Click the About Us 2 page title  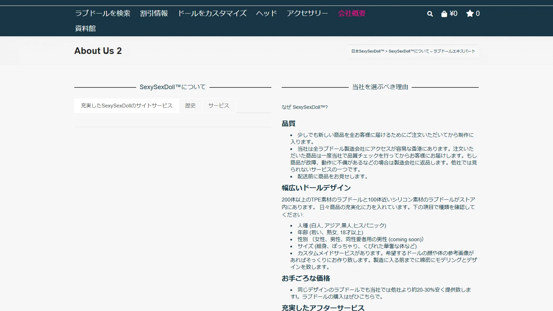point(98,51)
